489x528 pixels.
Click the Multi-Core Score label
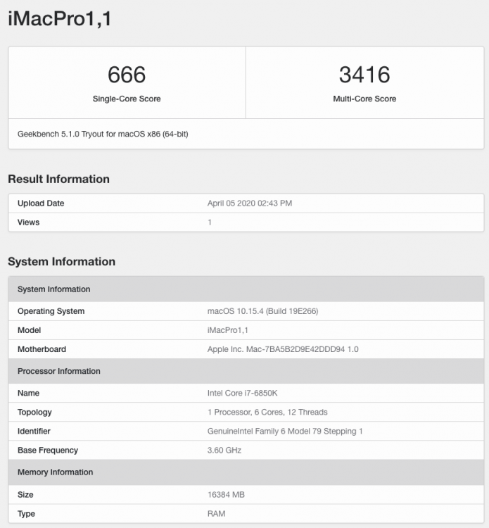pos(364,99)
